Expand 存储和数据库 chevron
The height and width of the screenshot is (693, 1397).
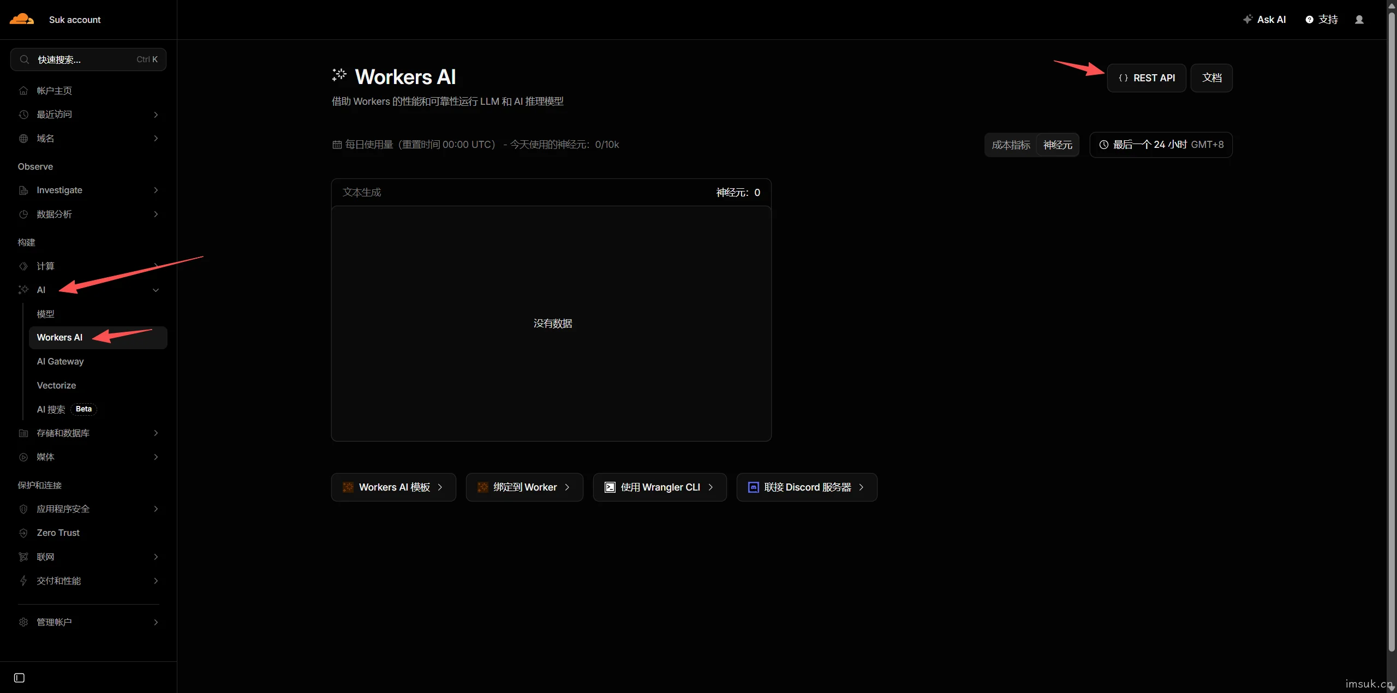[x=156, y=433]
